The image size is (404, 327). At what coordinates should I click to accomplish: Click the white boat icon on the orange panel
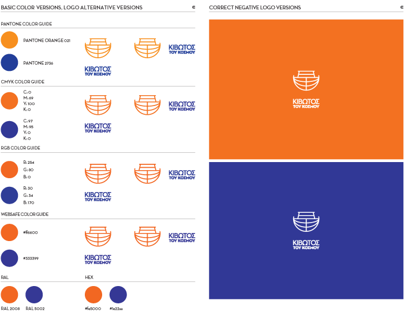(x=306, y=81)
